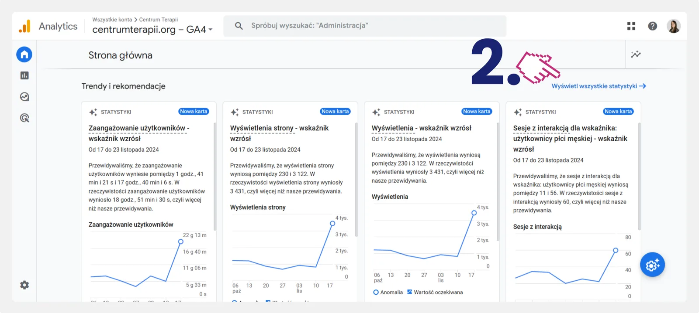Open card title "Wyświetlenia strony - wskaźnik wzrósł"
Image resolution: width=699 pixels, height=313 pixels.
point(279,133)
